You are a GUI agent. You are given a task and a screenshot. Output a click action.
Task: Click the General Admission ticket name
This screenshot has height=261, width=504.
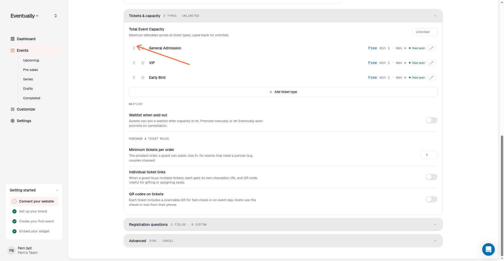point(165,48)
